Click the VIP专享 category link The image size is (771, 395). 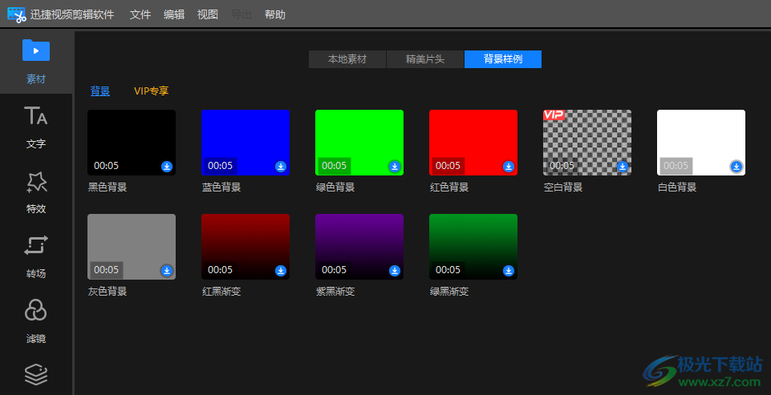pos(151,91)
